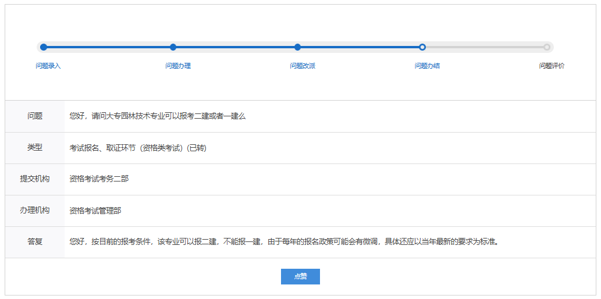Click the 问题改派 step label
Viewport: 601px width, 299px height.
[303, 66]
